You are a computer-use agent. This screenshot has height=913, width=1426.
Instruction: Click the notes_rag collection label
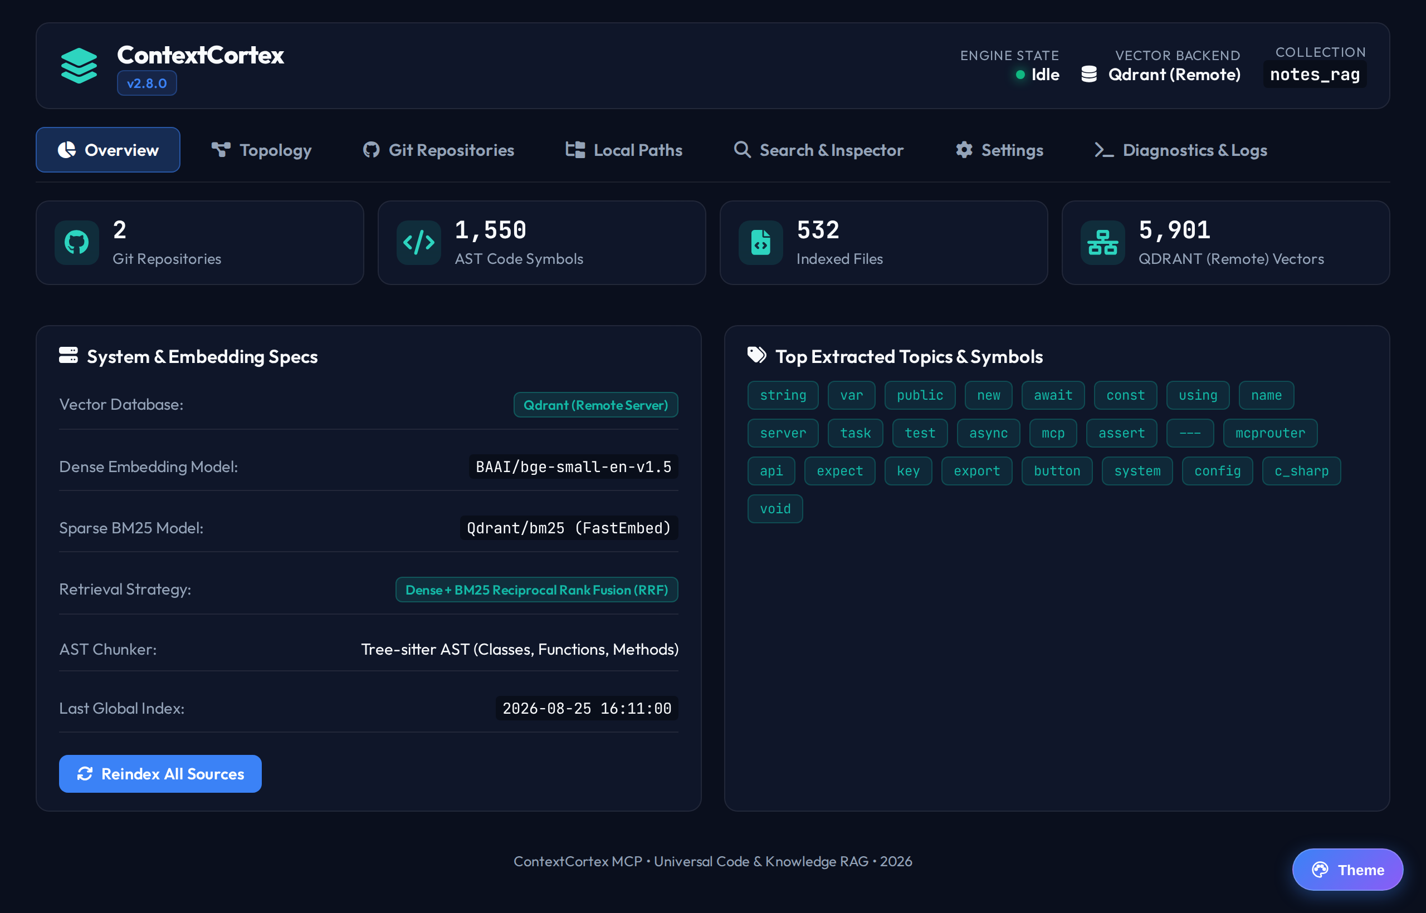point(1315,75)
